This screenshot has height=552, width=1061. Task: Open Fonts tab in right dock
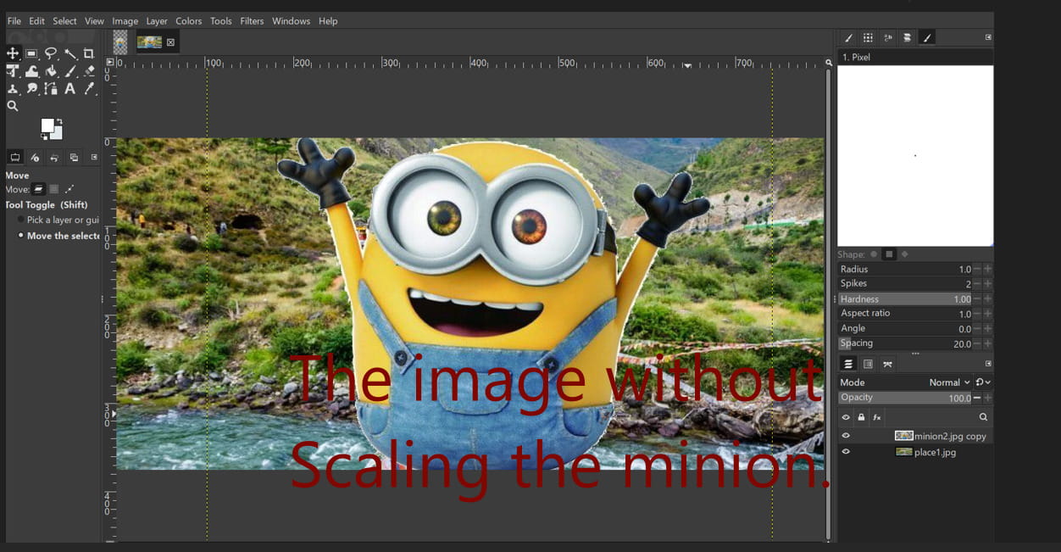[x=887, y=37]
